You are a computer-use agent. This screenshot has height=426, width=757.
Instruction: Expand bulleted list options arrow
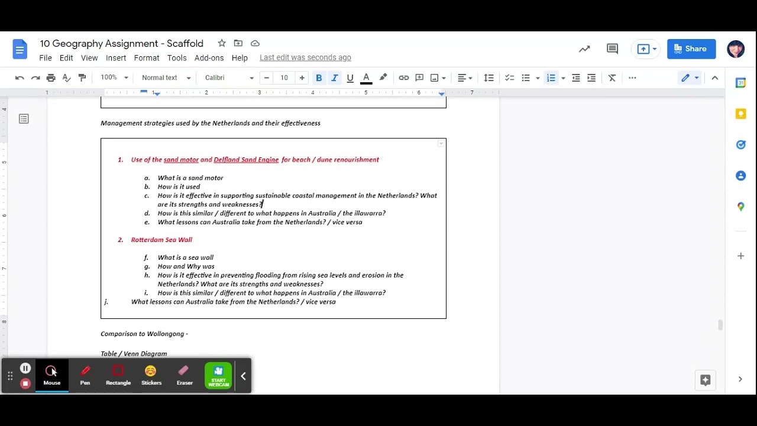click(x=538, y=78)
